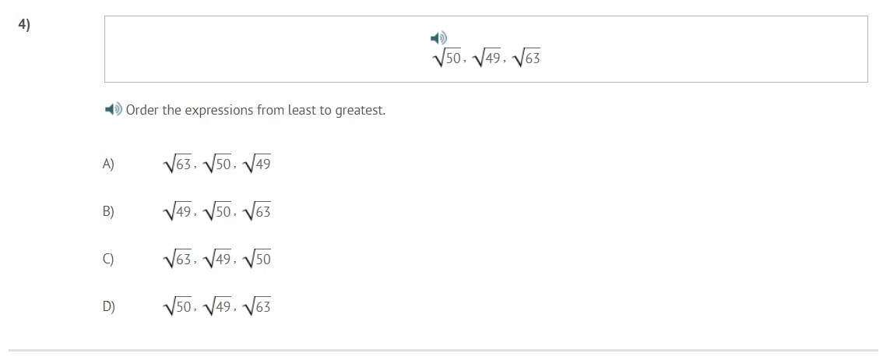Click the first radical √50 in option D
Image resolution: width=883 pixels, height=357 pixels.
pyautogui.click(x=177, y=307)
